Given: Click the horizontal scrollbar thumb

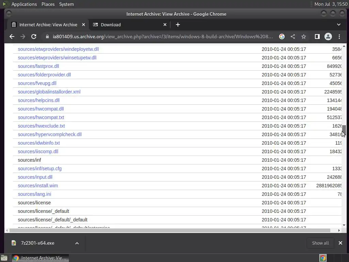Looking at the screenshot, I should tap(170, 230).
